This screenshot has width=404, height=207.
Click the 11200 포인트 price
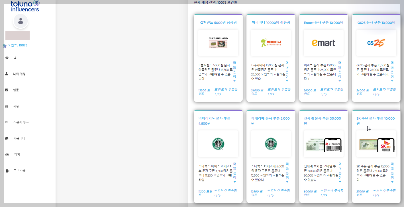pyautogui.click(x=205, y=193)
